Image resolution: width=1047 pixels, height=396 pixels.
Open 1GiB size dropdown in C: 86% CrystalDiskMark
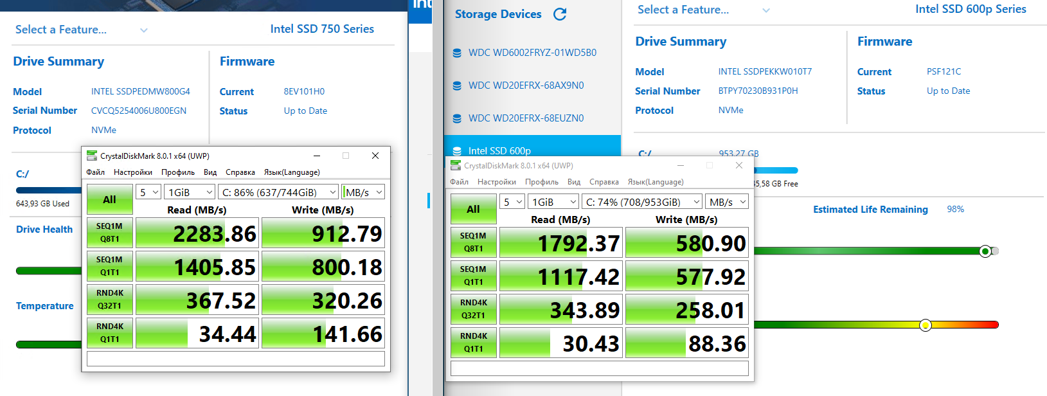pos(190,192)
